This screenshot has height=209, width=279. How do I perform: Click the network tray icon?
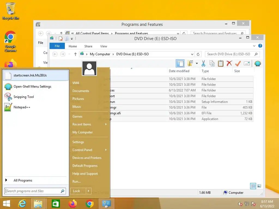pos(247,204)
